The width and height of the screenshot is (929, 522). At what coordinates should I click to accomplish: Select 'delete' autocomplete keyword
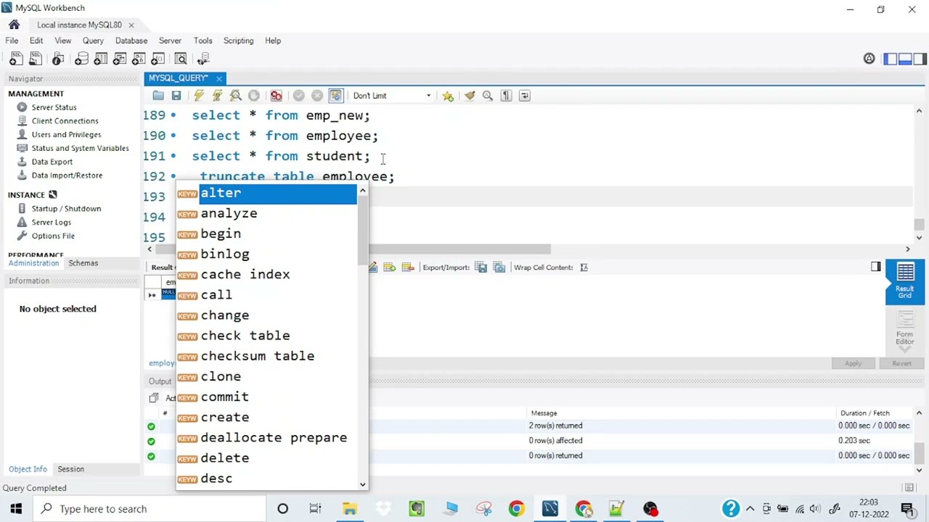(266, 458)
